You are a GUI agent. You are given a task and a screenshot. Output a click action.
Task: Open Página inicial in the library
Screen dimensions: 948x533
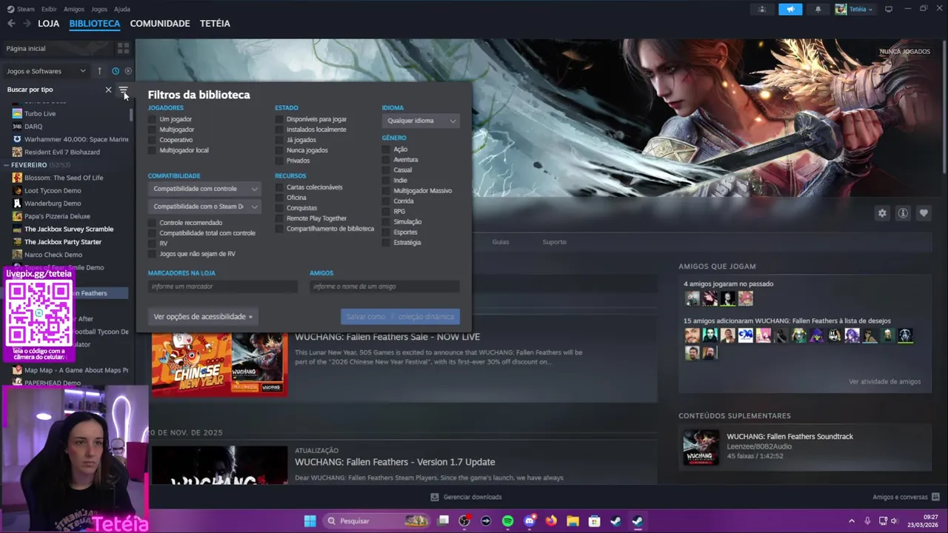[x=26, y=48]
